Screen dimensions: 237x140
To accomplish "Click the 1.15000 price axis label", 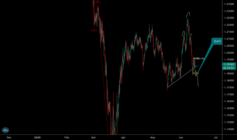I will tap(229, 122).
